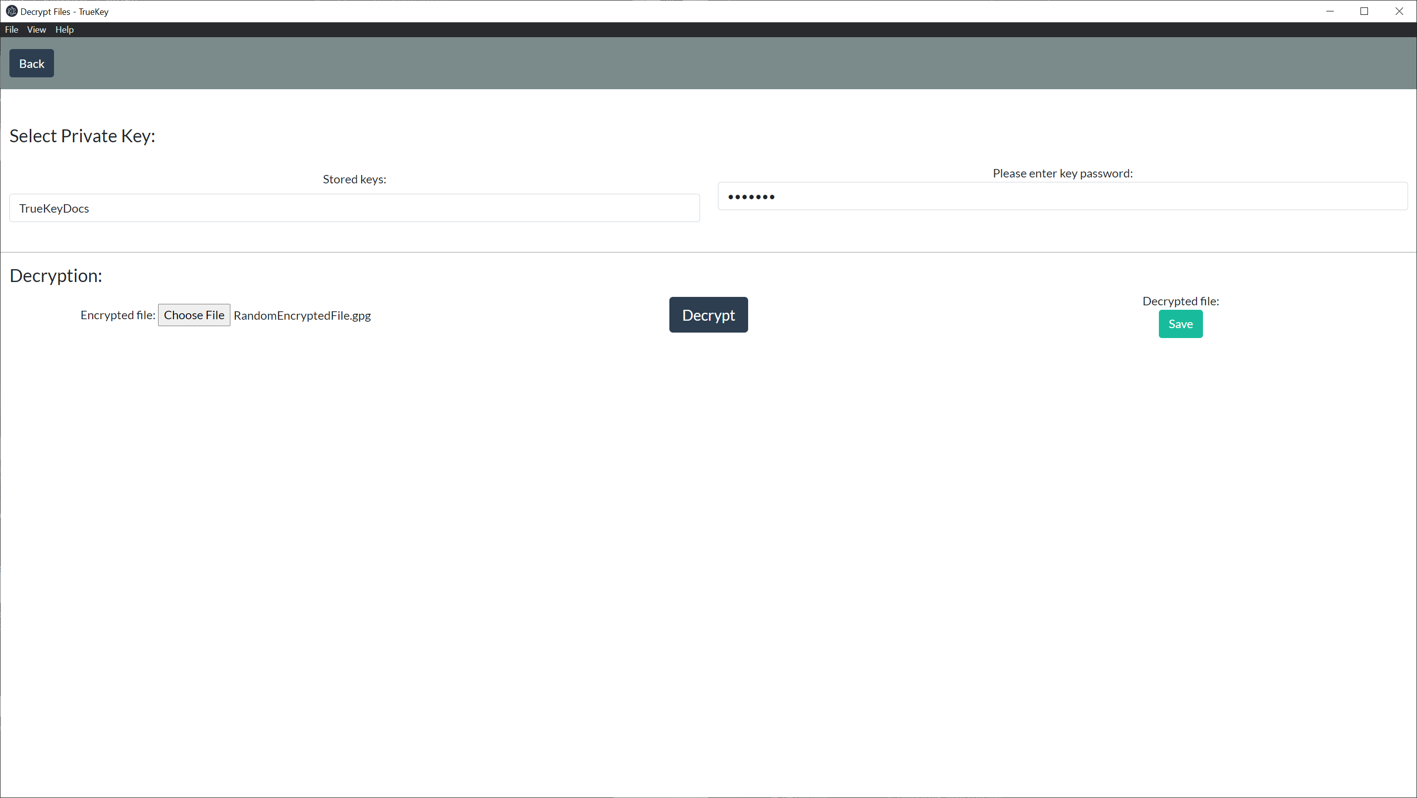Select the masked password dots
Viewport: 1417px width, 798px height.
751,196
